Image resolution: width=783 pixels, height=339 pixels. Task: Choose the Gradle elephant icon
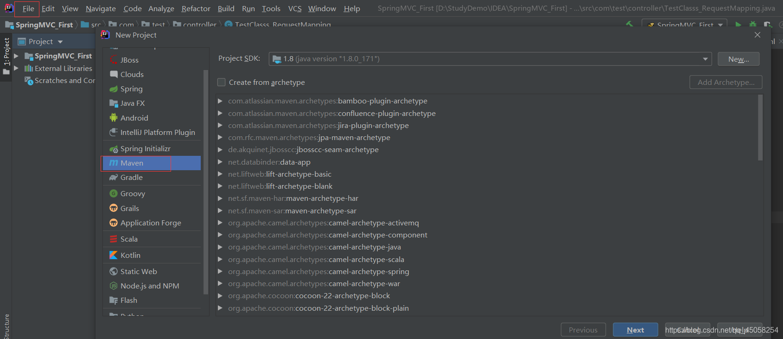click(x=114, y=177)
